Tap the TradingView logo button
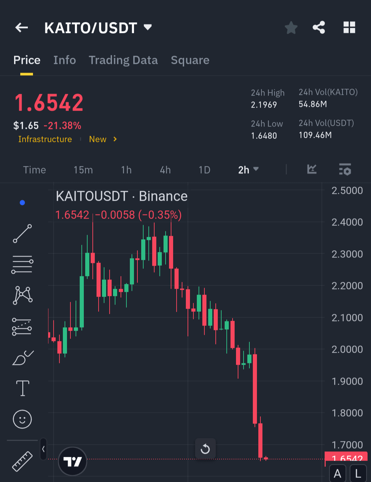The image size is (371, 482). click(x=73, y=461)
